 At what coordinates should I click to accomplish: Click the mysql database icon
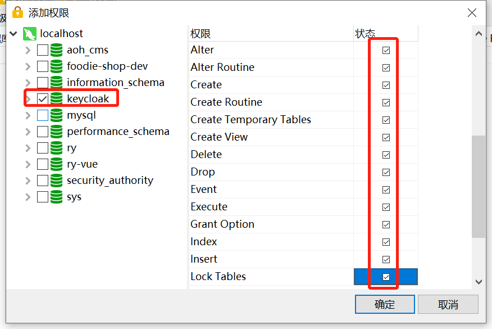pyautogui.click(x=57, y=115)
